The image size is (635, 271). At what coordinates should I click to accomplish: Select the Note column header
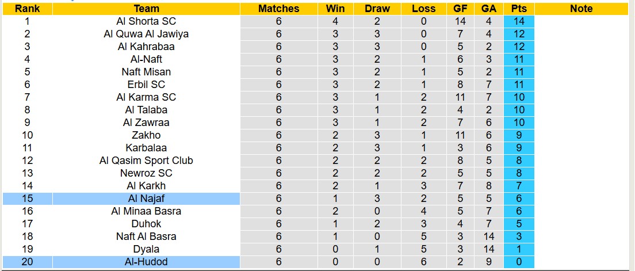[581, 9]
